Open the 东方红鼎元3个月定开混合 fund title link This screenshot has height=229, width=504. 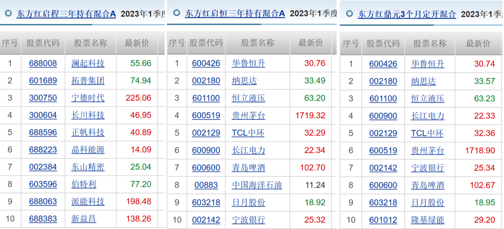point(407,14)
